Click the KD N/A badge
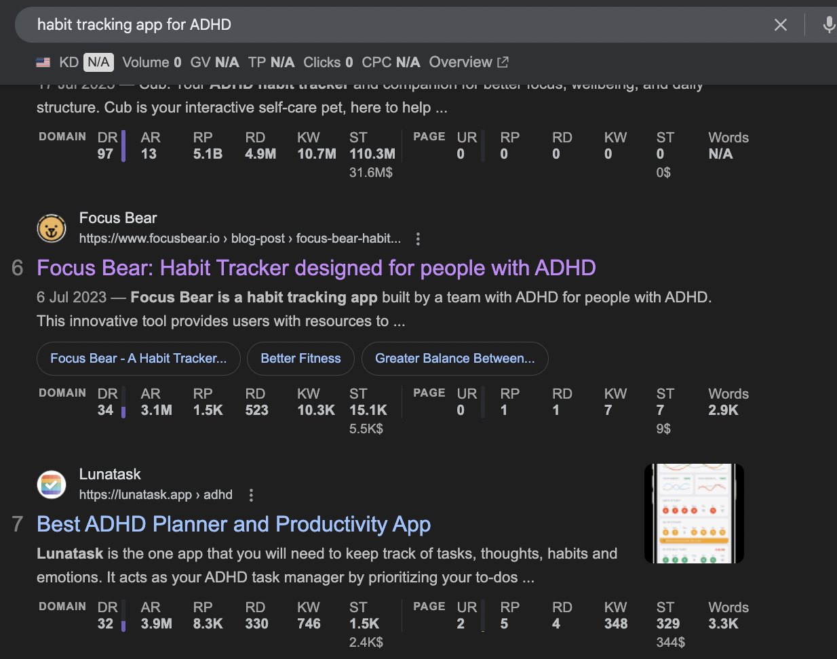Viewport: 837px width, 659px height. click(x=98, y=62)
